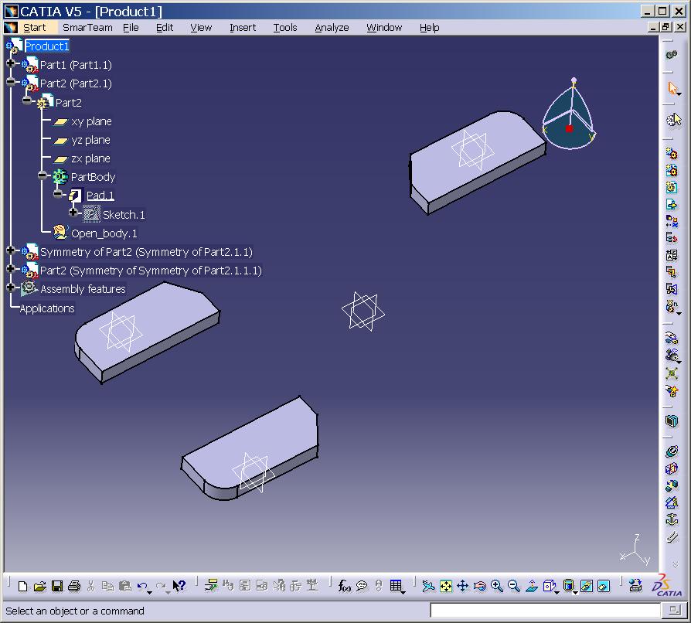
Task: Open the Help menu
Action: click(x=429, y=27)
